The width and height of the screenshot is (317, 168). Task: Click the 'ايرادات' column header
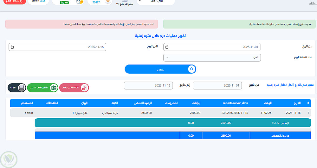pos(196,103)
